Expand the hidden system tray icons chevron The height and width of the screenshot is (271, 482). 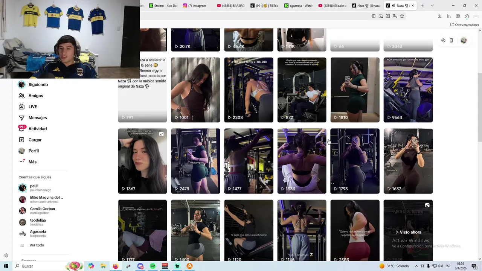point(416,266)
